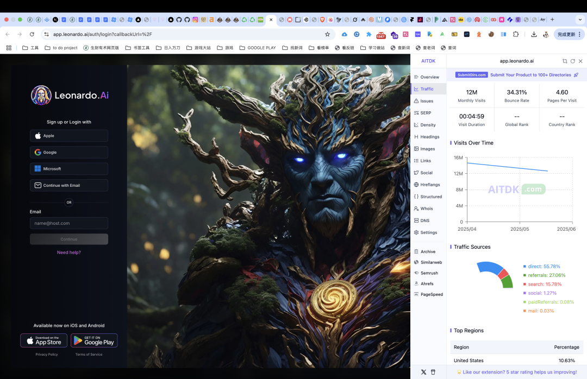Open the Get it on Google Play badge

(x=94, y=340)
